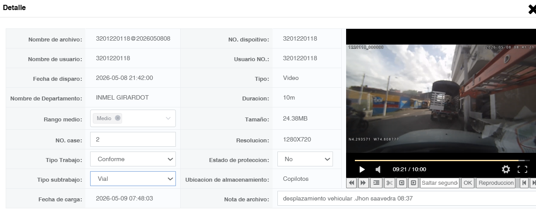Seek on the video progress bar
Viewport: 536px width, 214px height.
[x=442, y=160]
